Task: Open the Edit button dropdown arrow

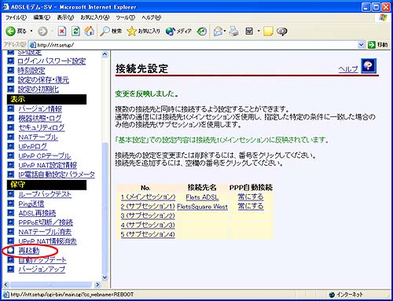Action: (259, 31)
